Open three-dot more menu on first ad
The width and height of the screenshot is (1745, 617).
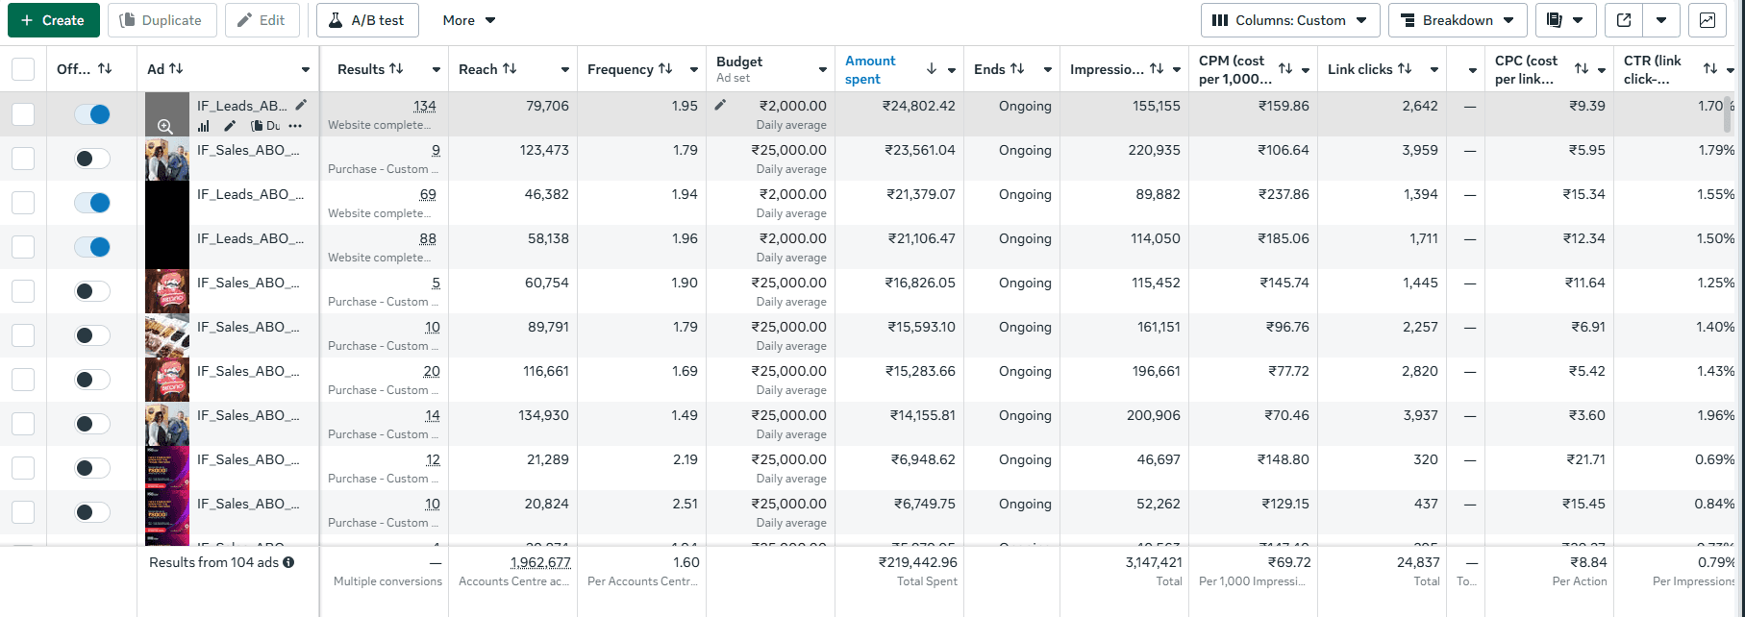295,126
